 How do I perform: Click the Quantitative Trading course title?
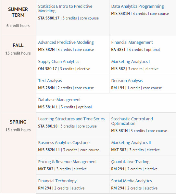(x=130, y=162)
